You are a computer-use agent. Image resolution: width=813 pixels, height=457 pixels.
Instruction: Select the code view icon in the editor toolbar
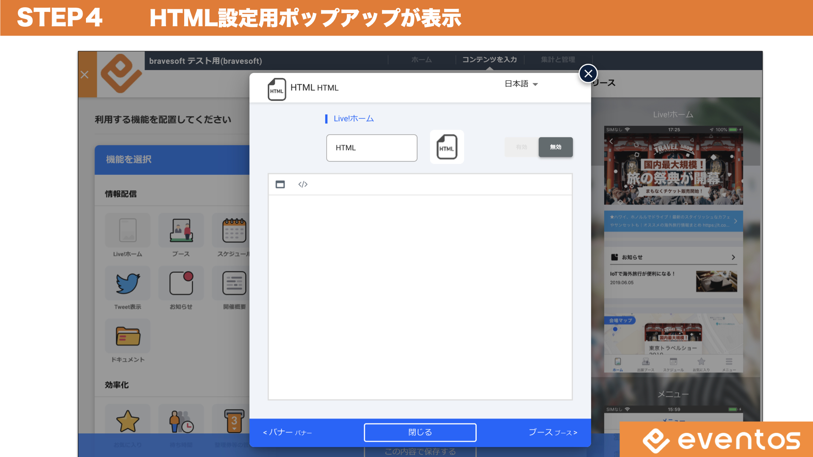point(303,184)
